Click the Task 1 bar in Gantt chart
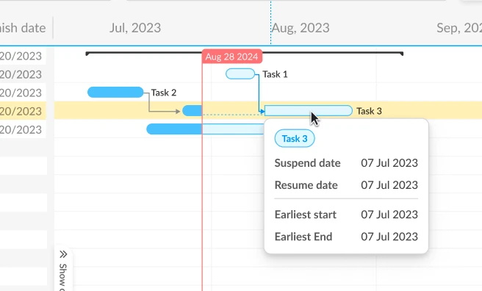 click(x=240, y=74)
